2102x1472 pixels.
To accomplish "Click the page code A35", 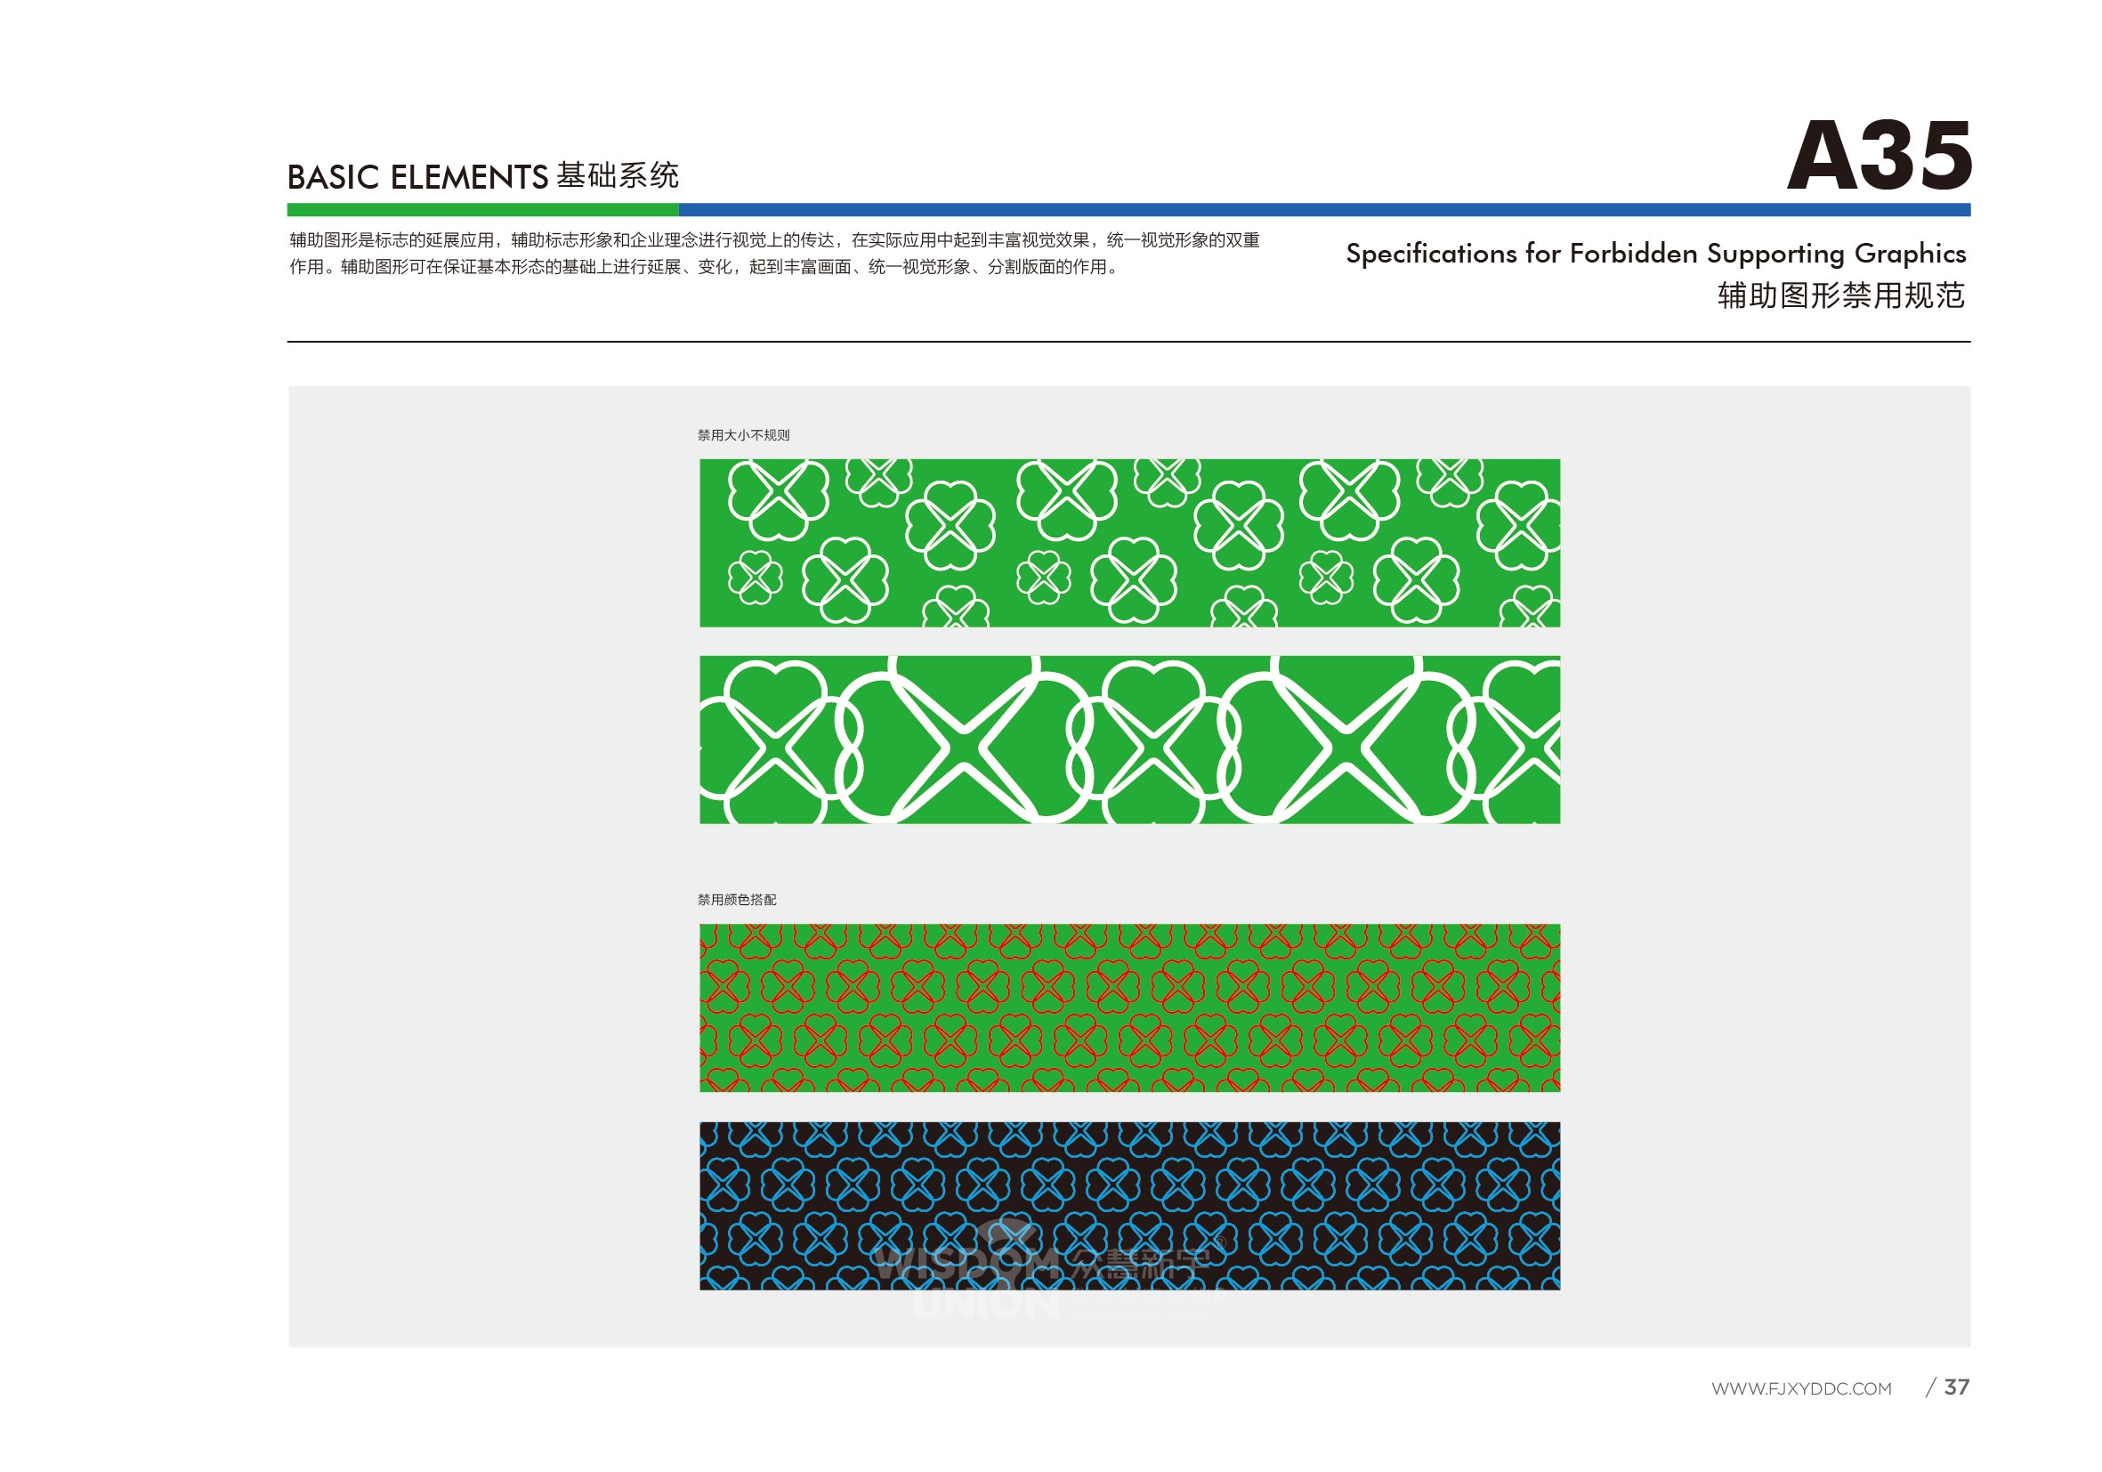I will [x=1880, y=157].
